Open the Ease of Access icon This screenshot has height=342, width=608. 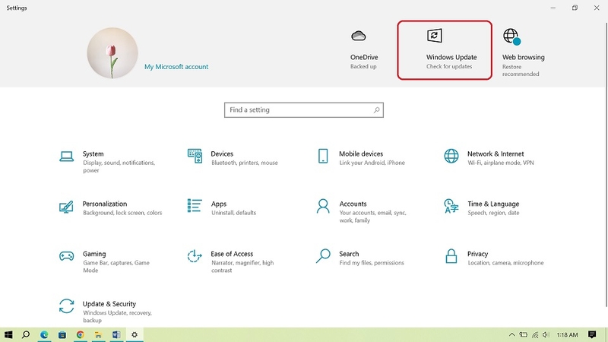(x=195, y=256)
